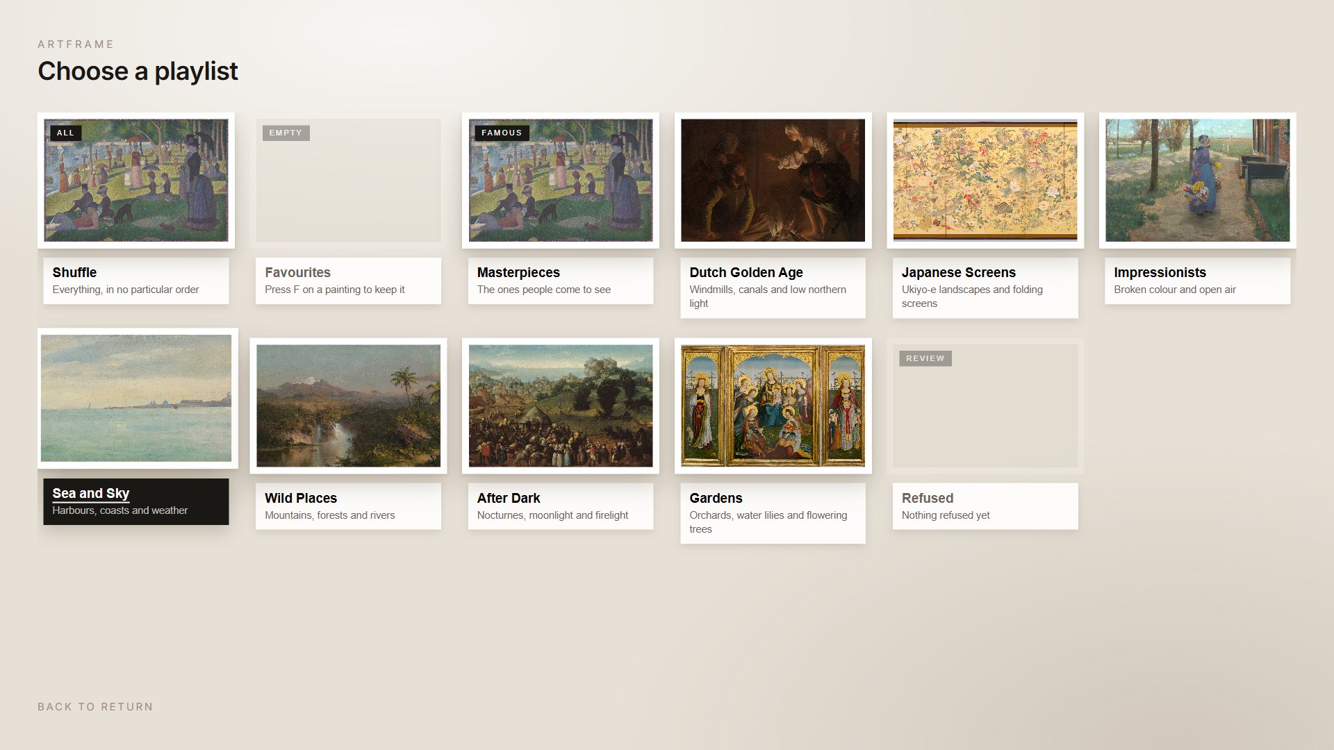This screenshot has height=750, width=1334.
Task: Click 'Mountains, forests and rivers' text
Action: point(330,515)
